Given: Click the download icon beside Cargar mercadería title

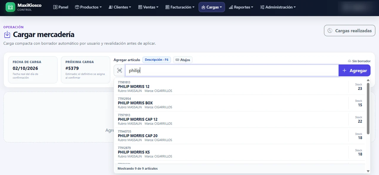Looking at the screenshot, I should (7, 35).
